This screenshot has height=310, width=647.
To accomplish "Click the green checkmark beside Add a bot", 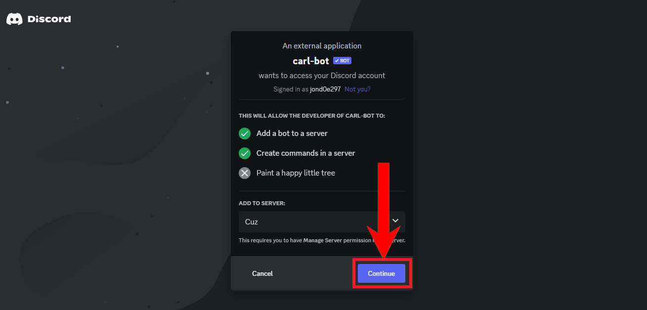I will point(245,133).
